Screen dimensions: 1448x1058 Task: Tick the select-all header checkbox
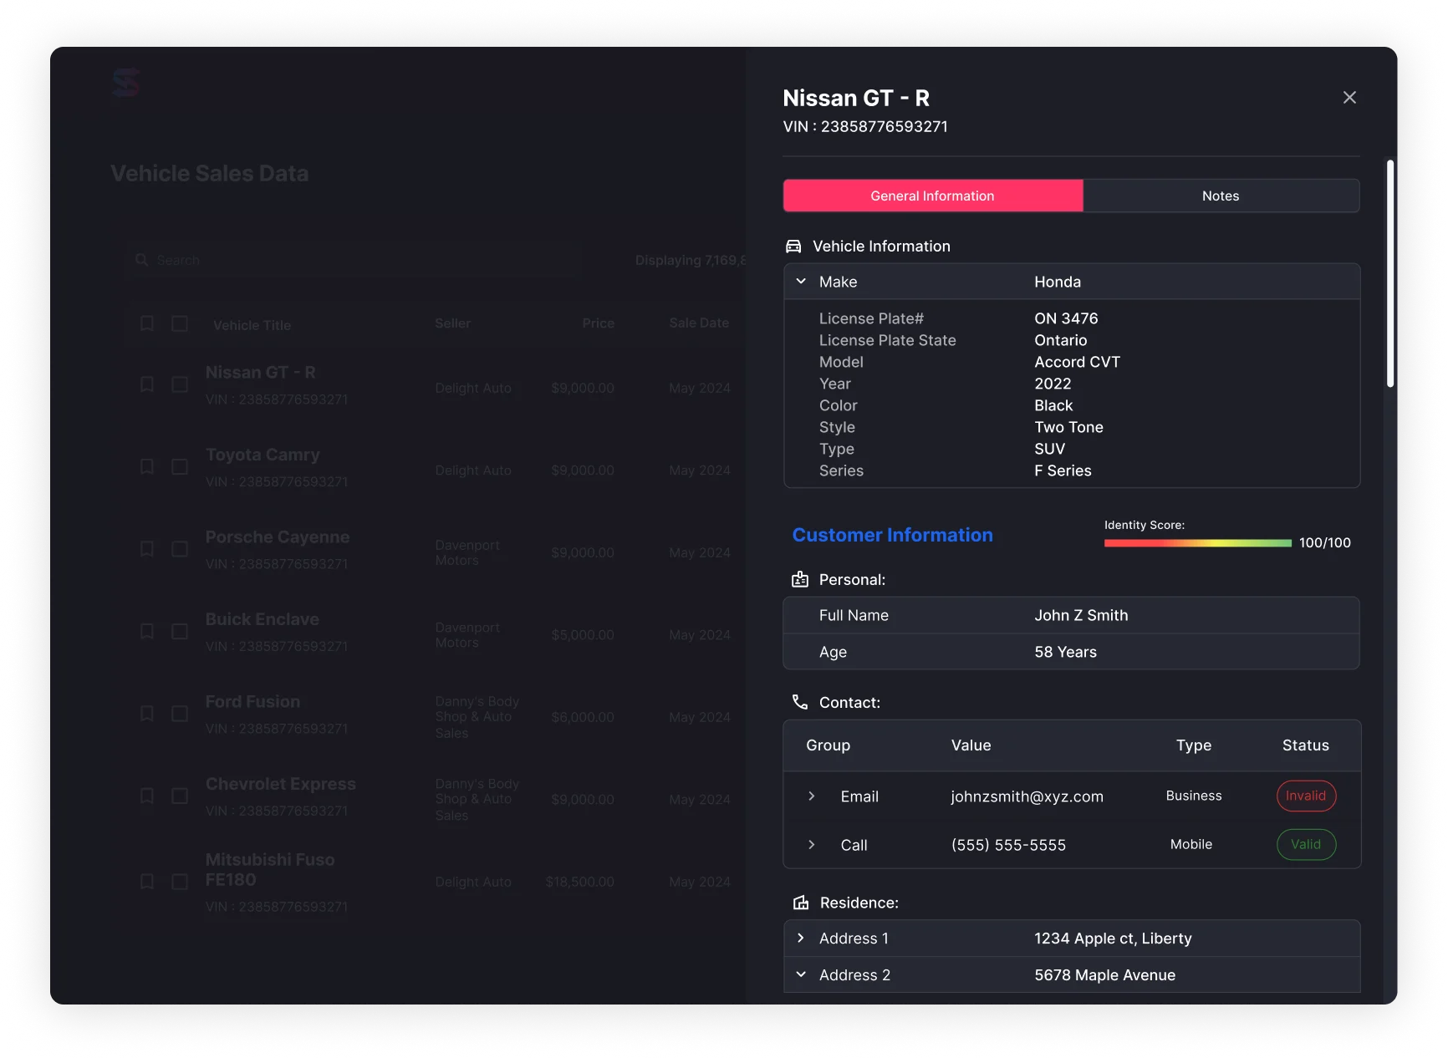point(180,323)
